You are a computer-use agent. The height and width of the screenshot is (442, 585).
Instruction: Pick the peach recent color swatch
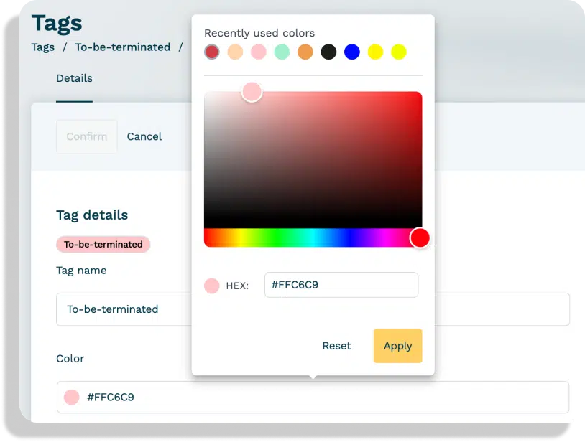tap(235, 52)
